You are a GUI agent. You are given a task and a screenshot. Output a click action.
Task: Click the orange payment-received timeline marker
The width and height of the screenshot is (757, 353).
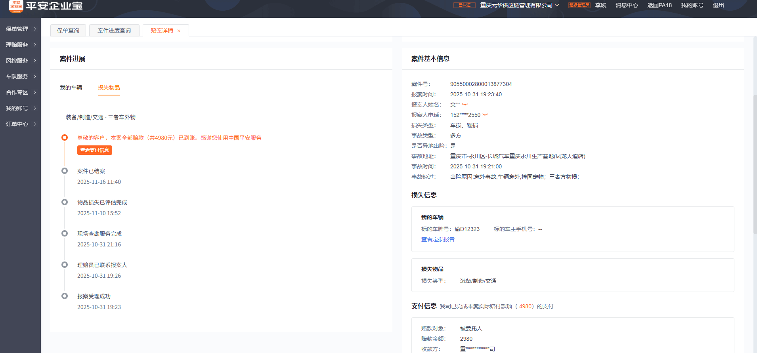pos(65,137)
